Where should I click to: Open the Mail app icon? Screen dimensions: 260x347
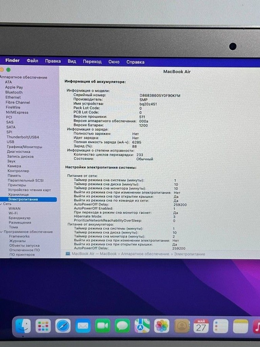click(x=83, y=326)
